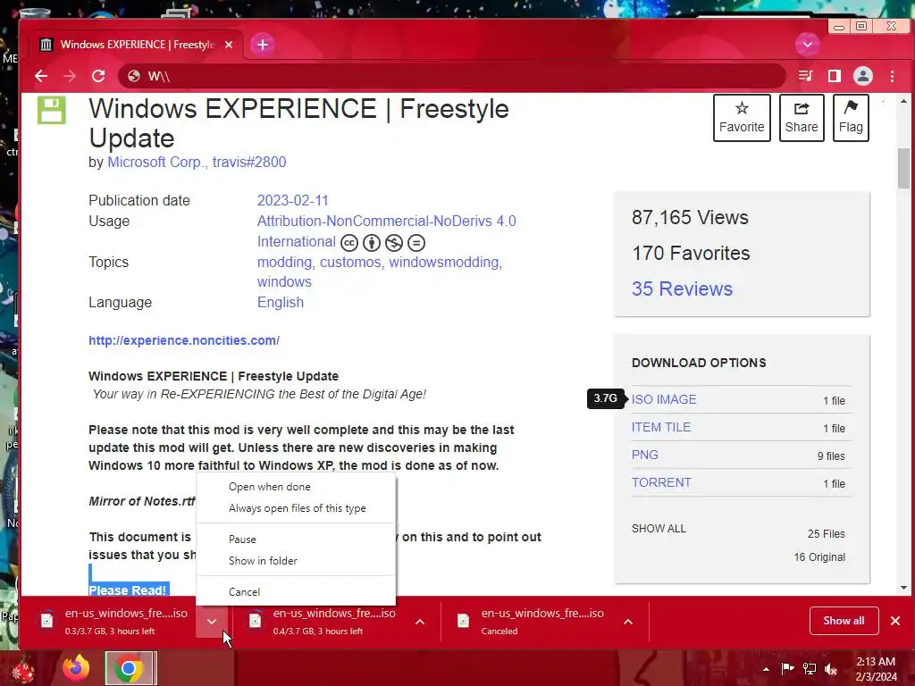Go back with the browser back arrow
The height and width of the screenshot is (686, 915).
coord(41,76)
